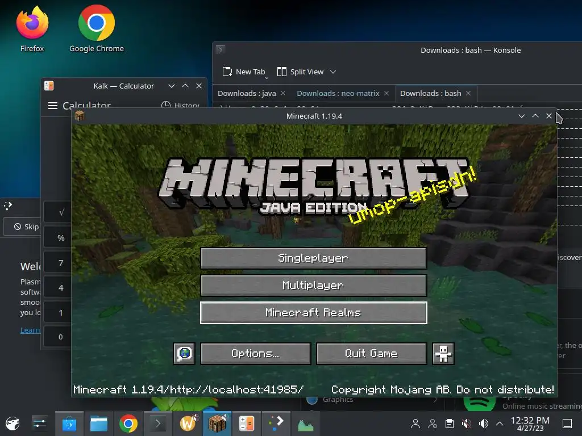
Task: Close the Downloads : java tab
Action: 283,93
